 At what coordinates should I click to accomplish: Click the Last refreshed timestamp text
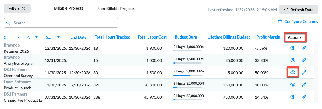[243, 10]
